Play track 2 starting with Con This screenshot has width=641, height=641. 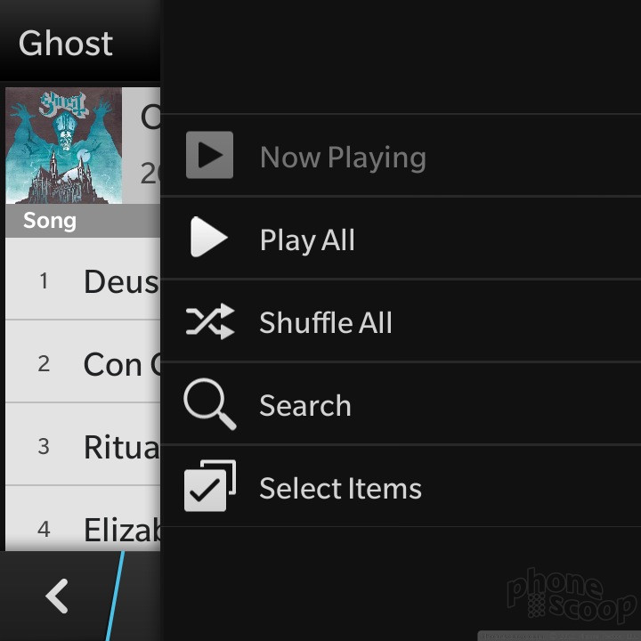pos(83,361)
